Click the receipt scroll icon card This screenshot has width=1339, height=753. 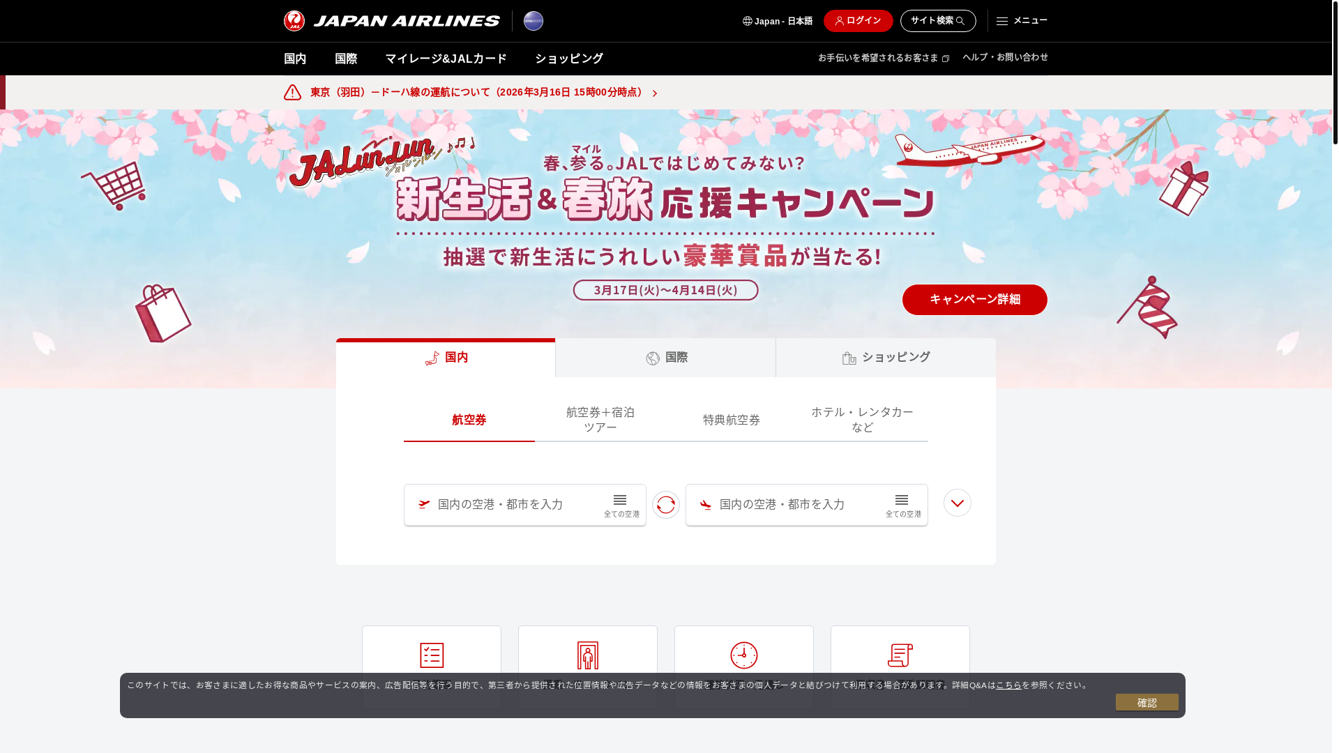pos(900,667)
